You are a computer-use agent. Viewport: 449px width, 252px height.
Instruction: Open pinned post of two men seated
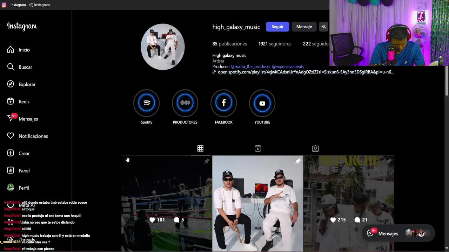click(x=257, y=204)
